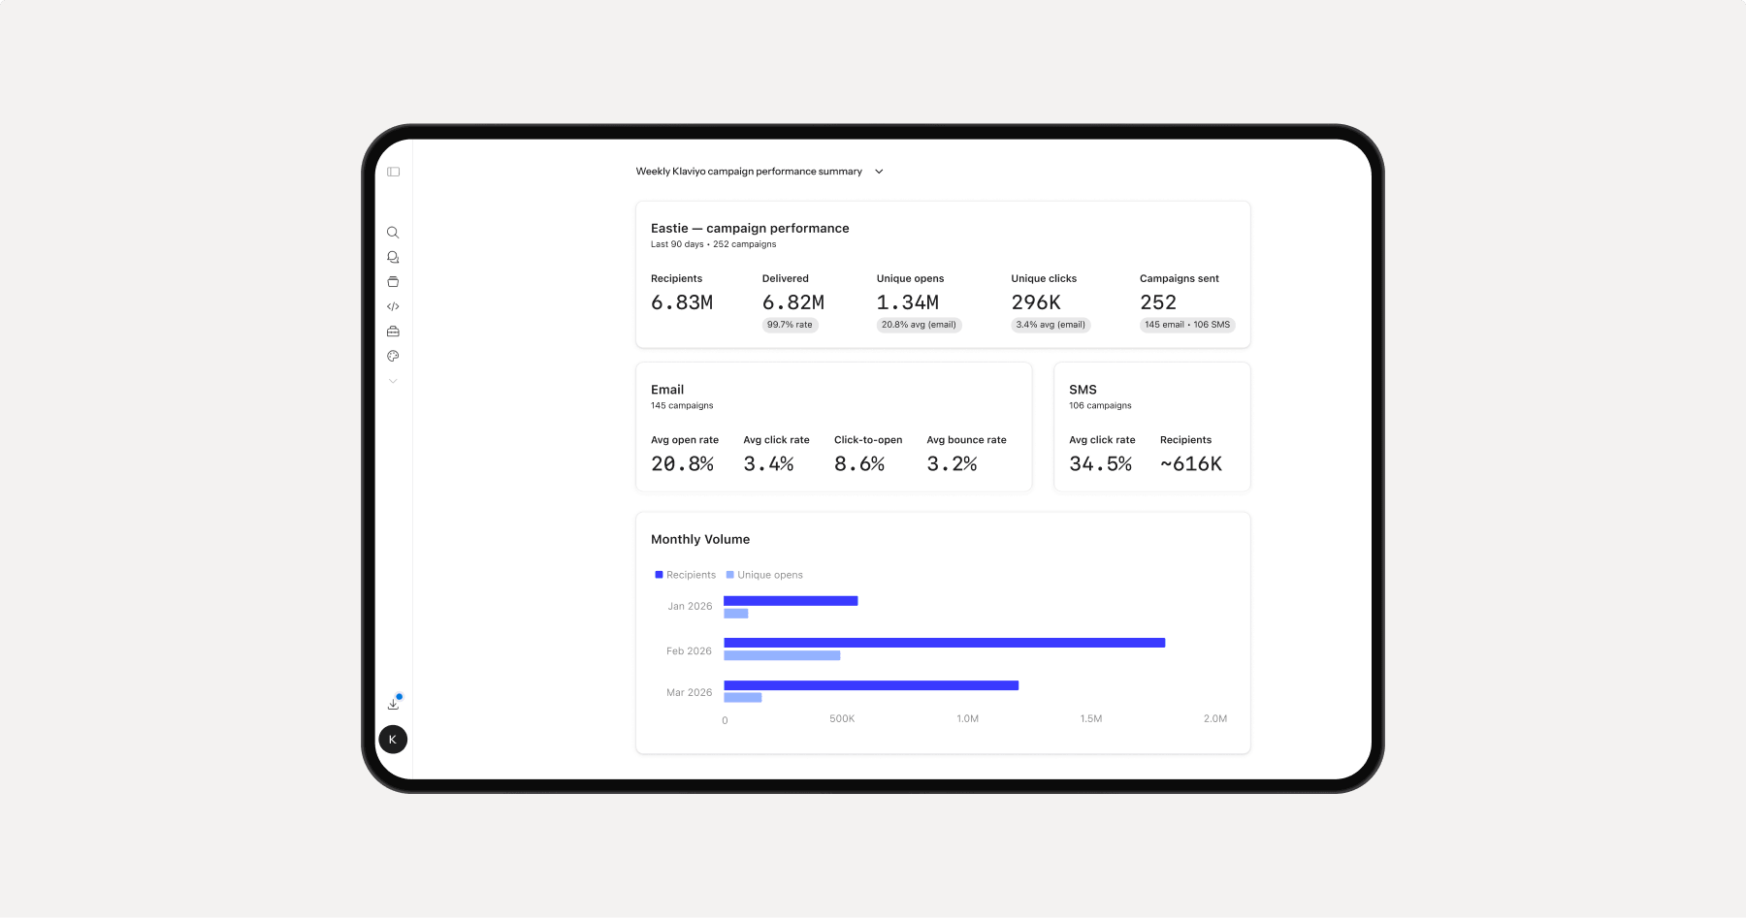Click the 8.6% click-to-open value
This screenshot has width=1746, height=918.
859,464
